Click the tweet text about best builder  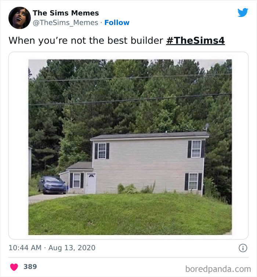86,40
